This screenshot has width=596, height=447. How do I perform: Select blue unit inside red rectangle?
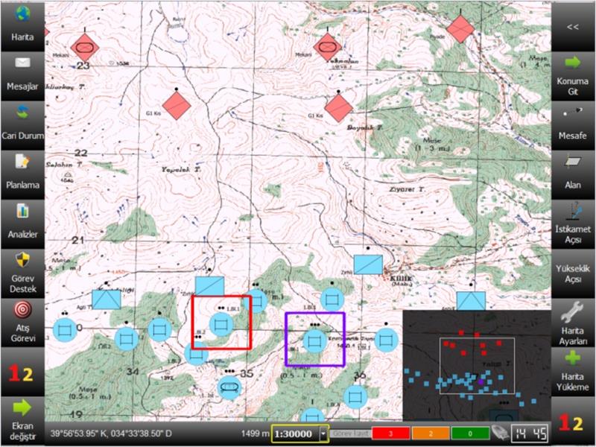(x=221, y=324)
